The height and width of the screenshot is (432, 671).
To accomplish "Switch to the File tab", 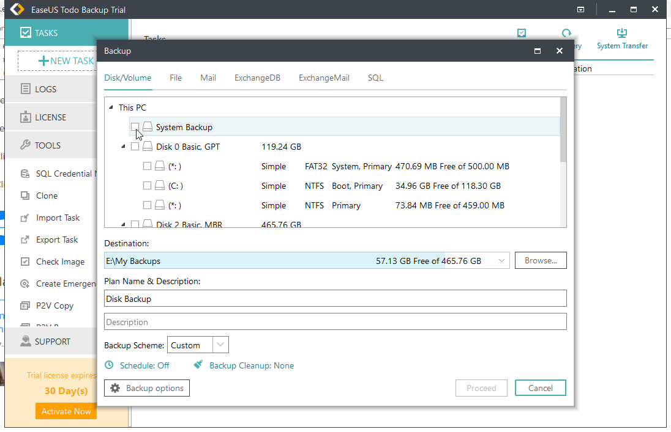I will point(176,78).
